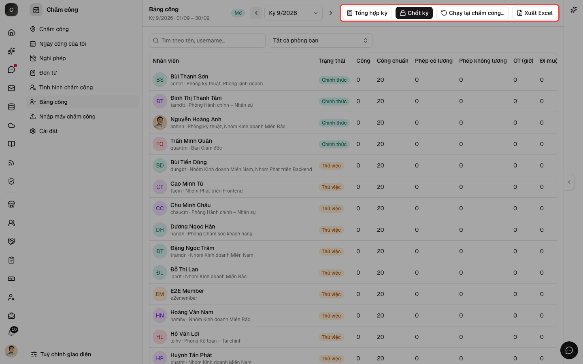The height and width of the screenshot is (364, 583).
Task: Open Chấm công in the sidebar menu
Action: coord(83,29)
